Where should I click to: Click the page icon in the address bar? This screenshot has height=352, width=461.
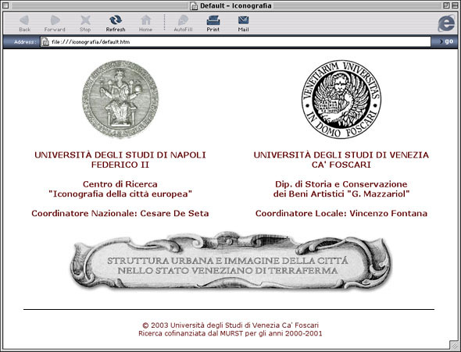(45, 42)
